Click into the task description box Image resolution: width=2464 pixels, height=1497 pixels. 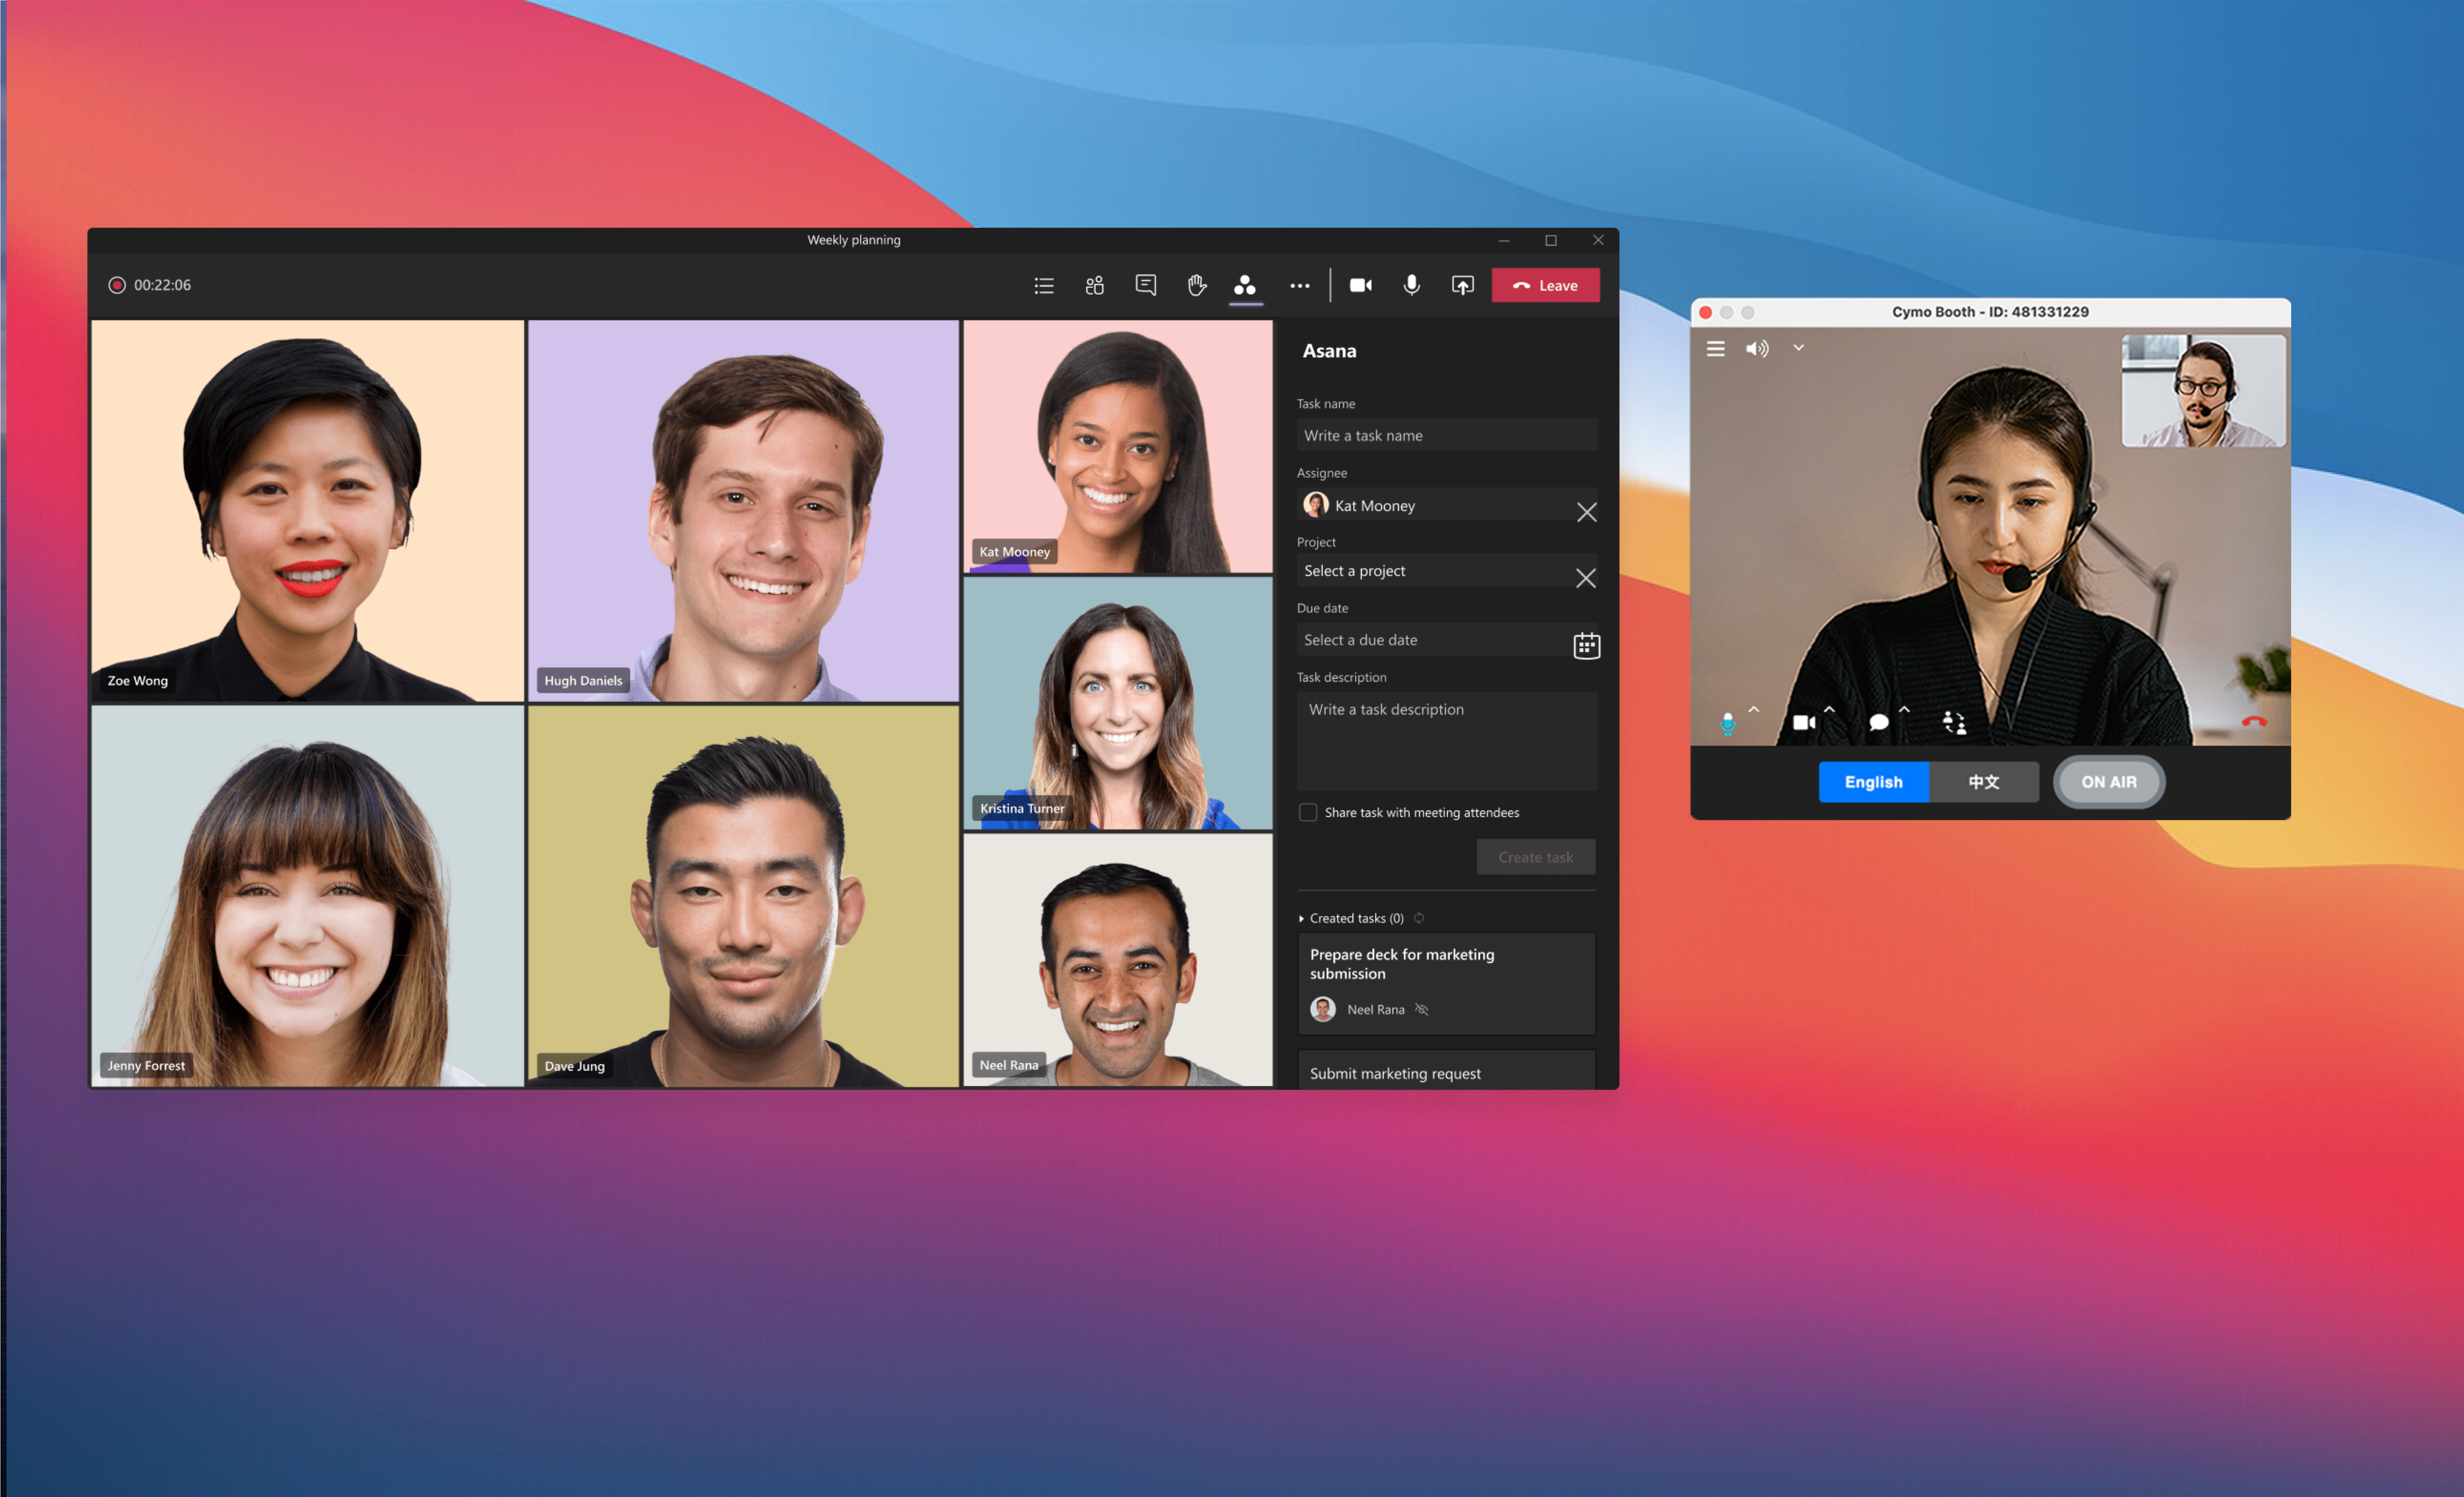coord(1446,741)
